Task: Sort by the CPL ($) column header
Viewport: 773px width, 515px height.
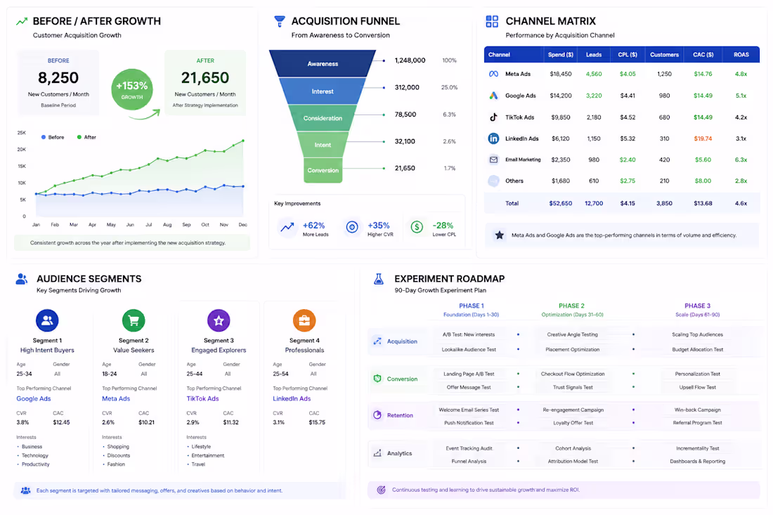Action: (x=628, y=55)
